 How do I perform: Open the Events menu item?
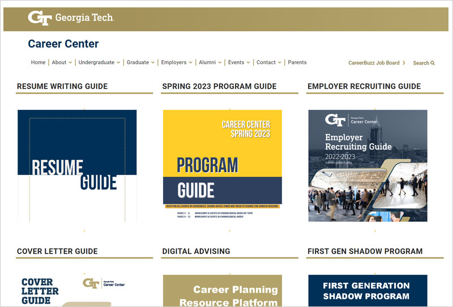pos(236,62)
